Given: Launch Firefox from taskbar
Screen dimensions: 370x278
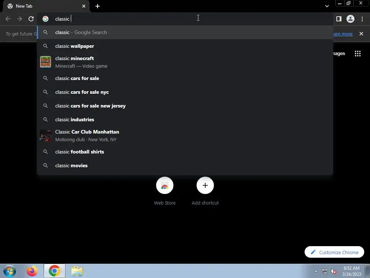Looking at the screenshot, I should [x=32, y=271].
